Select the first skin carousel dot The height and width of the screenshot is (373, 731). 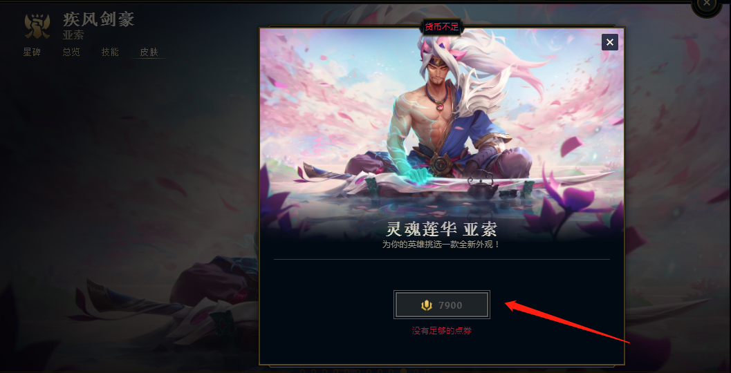pos(302,372)
